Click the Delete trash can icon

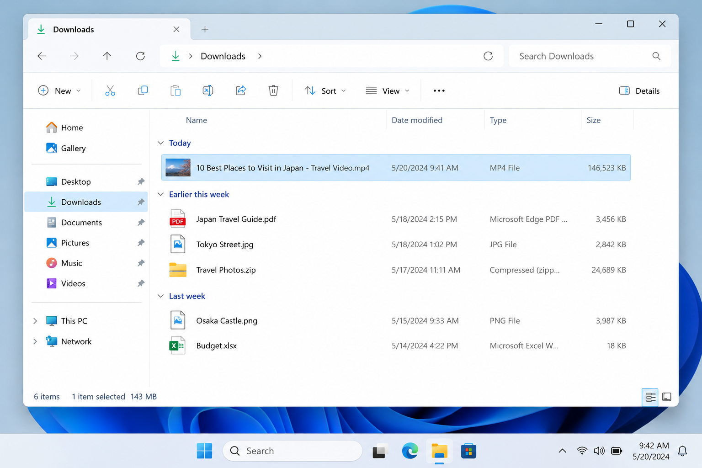[x=273, y=90]
